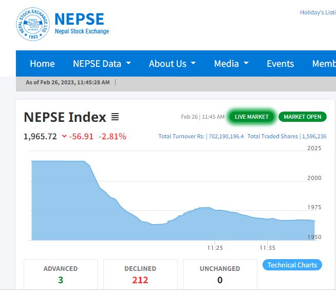Open the NEPSE Index hamburger menu icon

(115, 117)
